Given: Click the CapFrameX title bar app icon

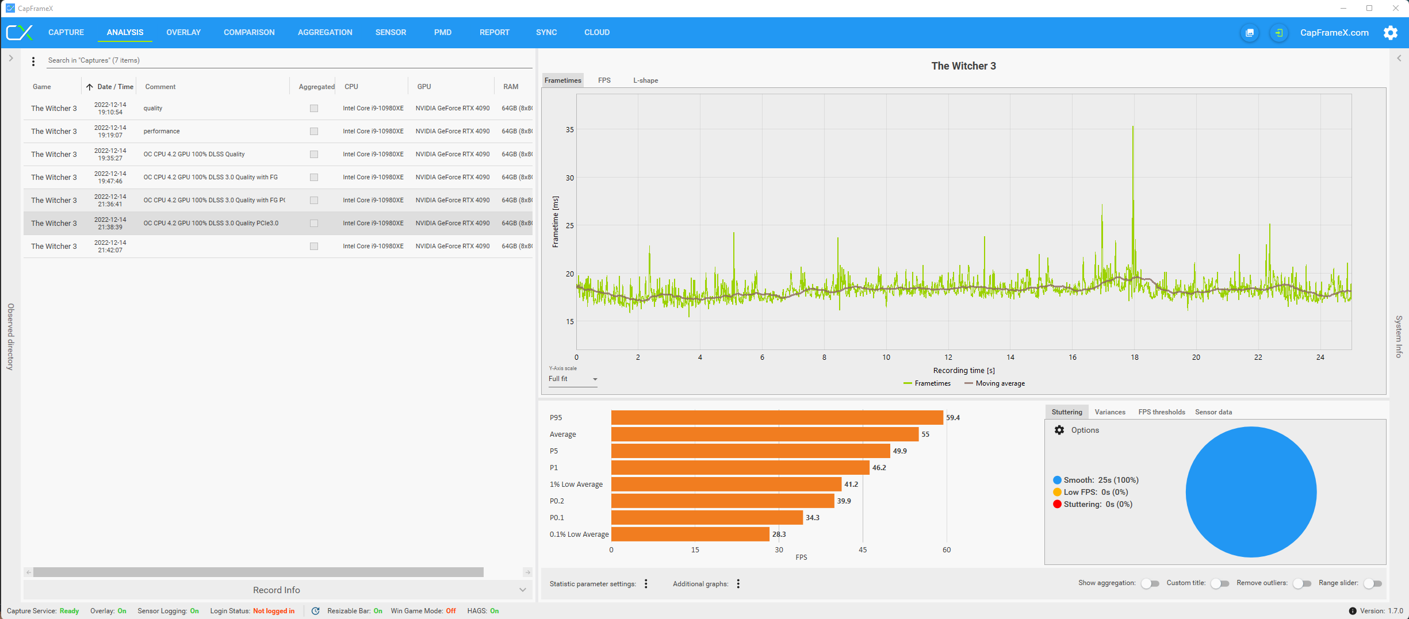Looking at the screenshot, I should (10, 8).
